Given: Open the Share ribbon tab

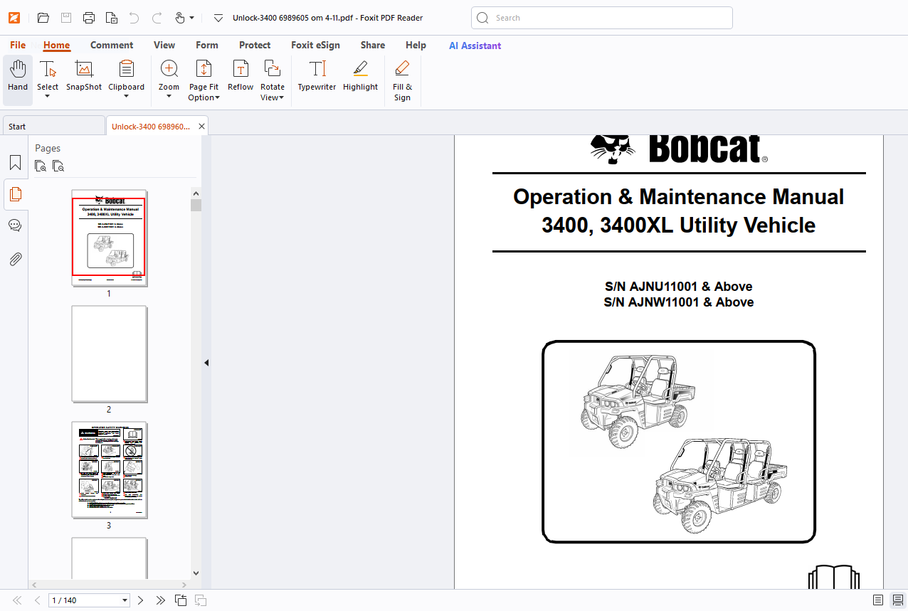Looking at the screenshot, I should 372,45.
